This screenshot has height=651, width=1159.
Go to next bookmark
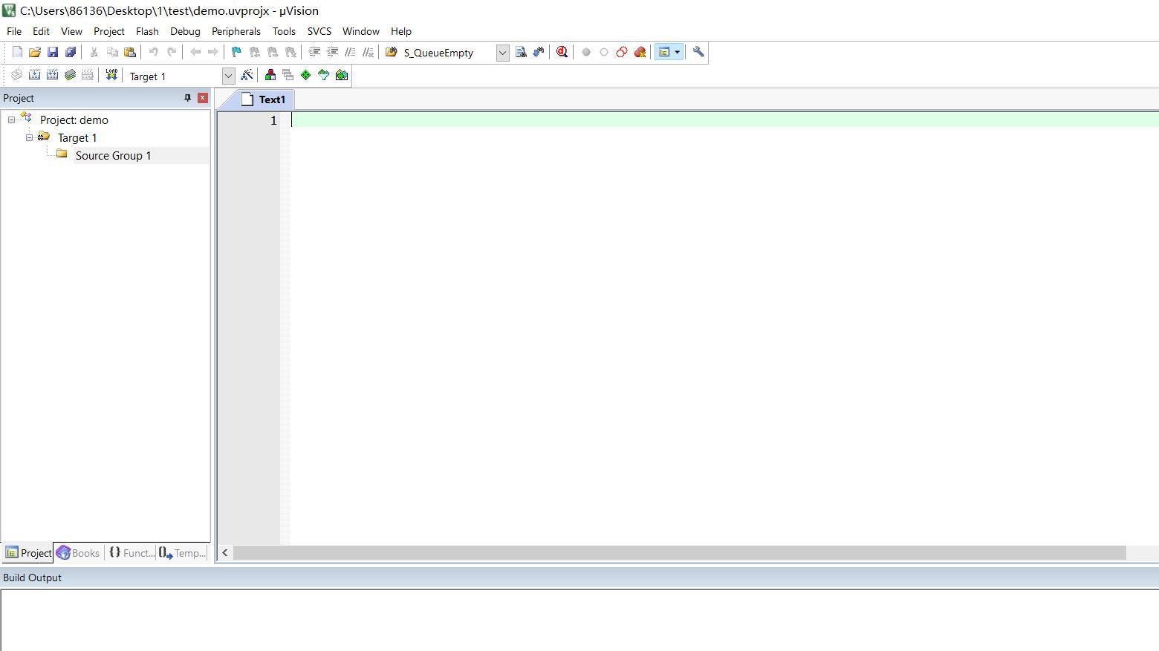273,52
